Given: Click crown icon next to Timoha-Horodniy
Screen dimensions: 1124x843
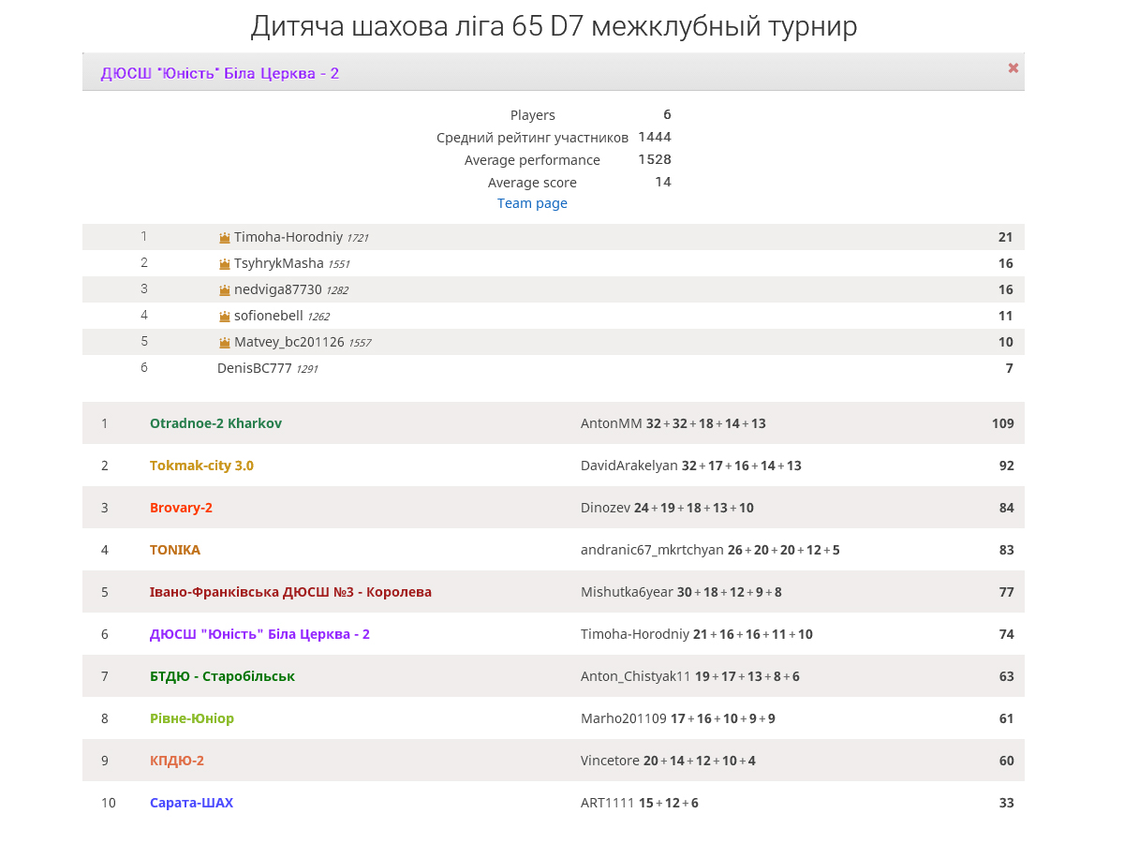Looking at the screenshot, I should pos(225,238).
